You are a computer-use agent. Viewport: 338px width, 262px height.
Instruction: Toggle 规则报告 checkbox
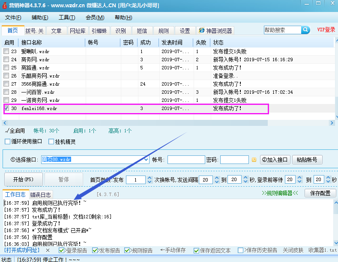point(127,250)
